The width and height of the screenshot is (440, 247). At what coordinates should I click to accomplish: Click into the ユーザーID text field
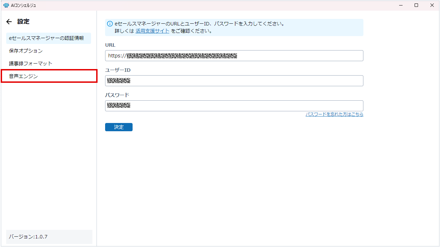click(x=234, y=81)
